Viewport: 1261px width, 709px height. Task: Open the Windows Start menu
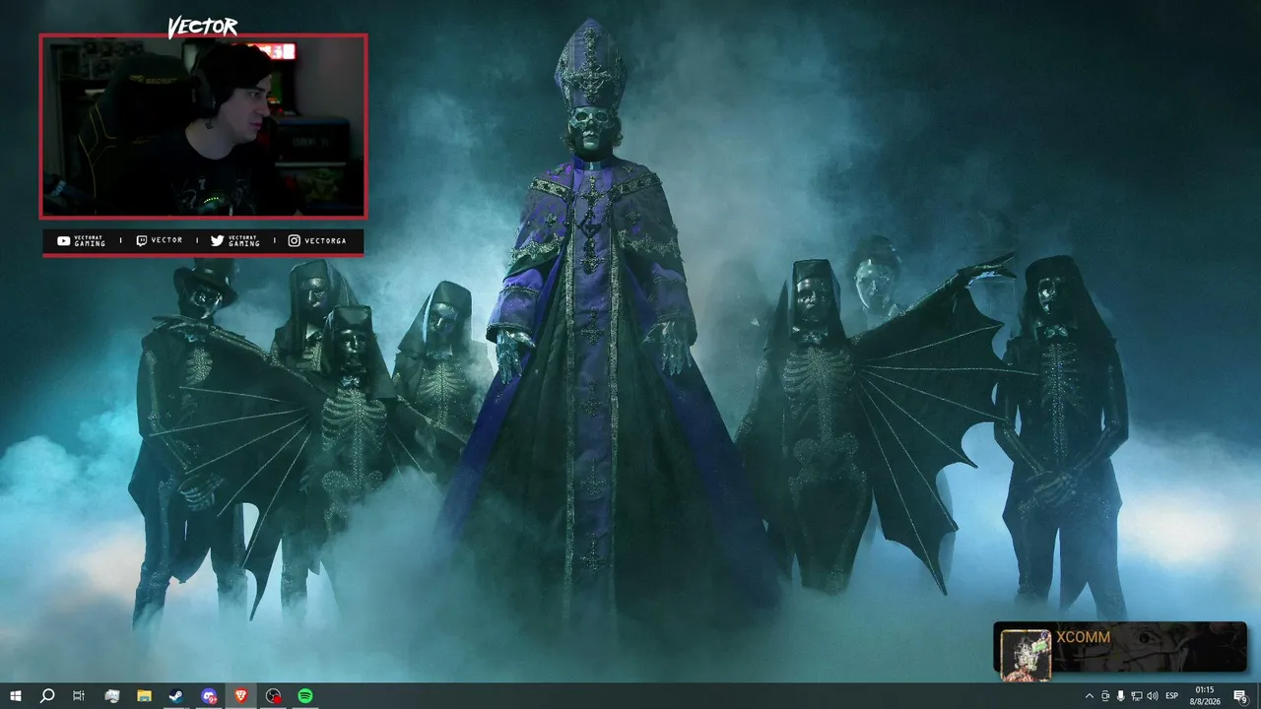(x=15, y=696)
